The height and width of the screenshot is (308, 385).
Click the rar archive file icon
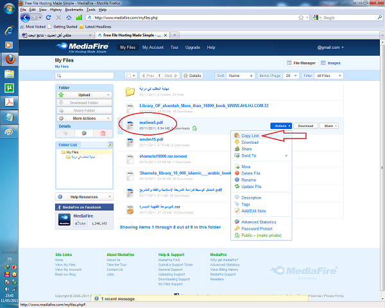pyautogui.click(x=130, y=210)
